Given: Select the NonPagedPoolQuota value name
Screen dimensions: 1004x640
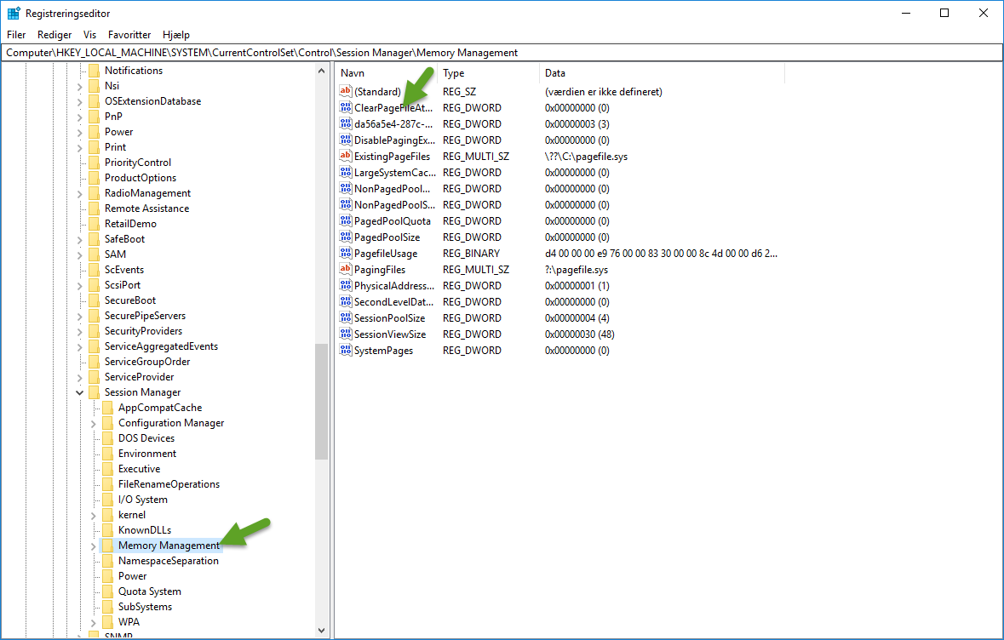Looking at the screenshot, I should 392,189.
